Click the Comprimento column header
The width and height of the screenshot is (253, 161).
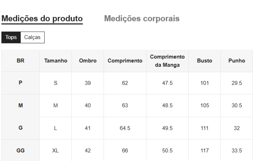(x=125, y=61)
